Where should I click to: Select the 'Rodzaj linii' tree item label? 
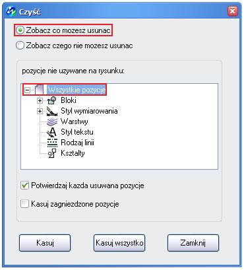click(77, 143)
